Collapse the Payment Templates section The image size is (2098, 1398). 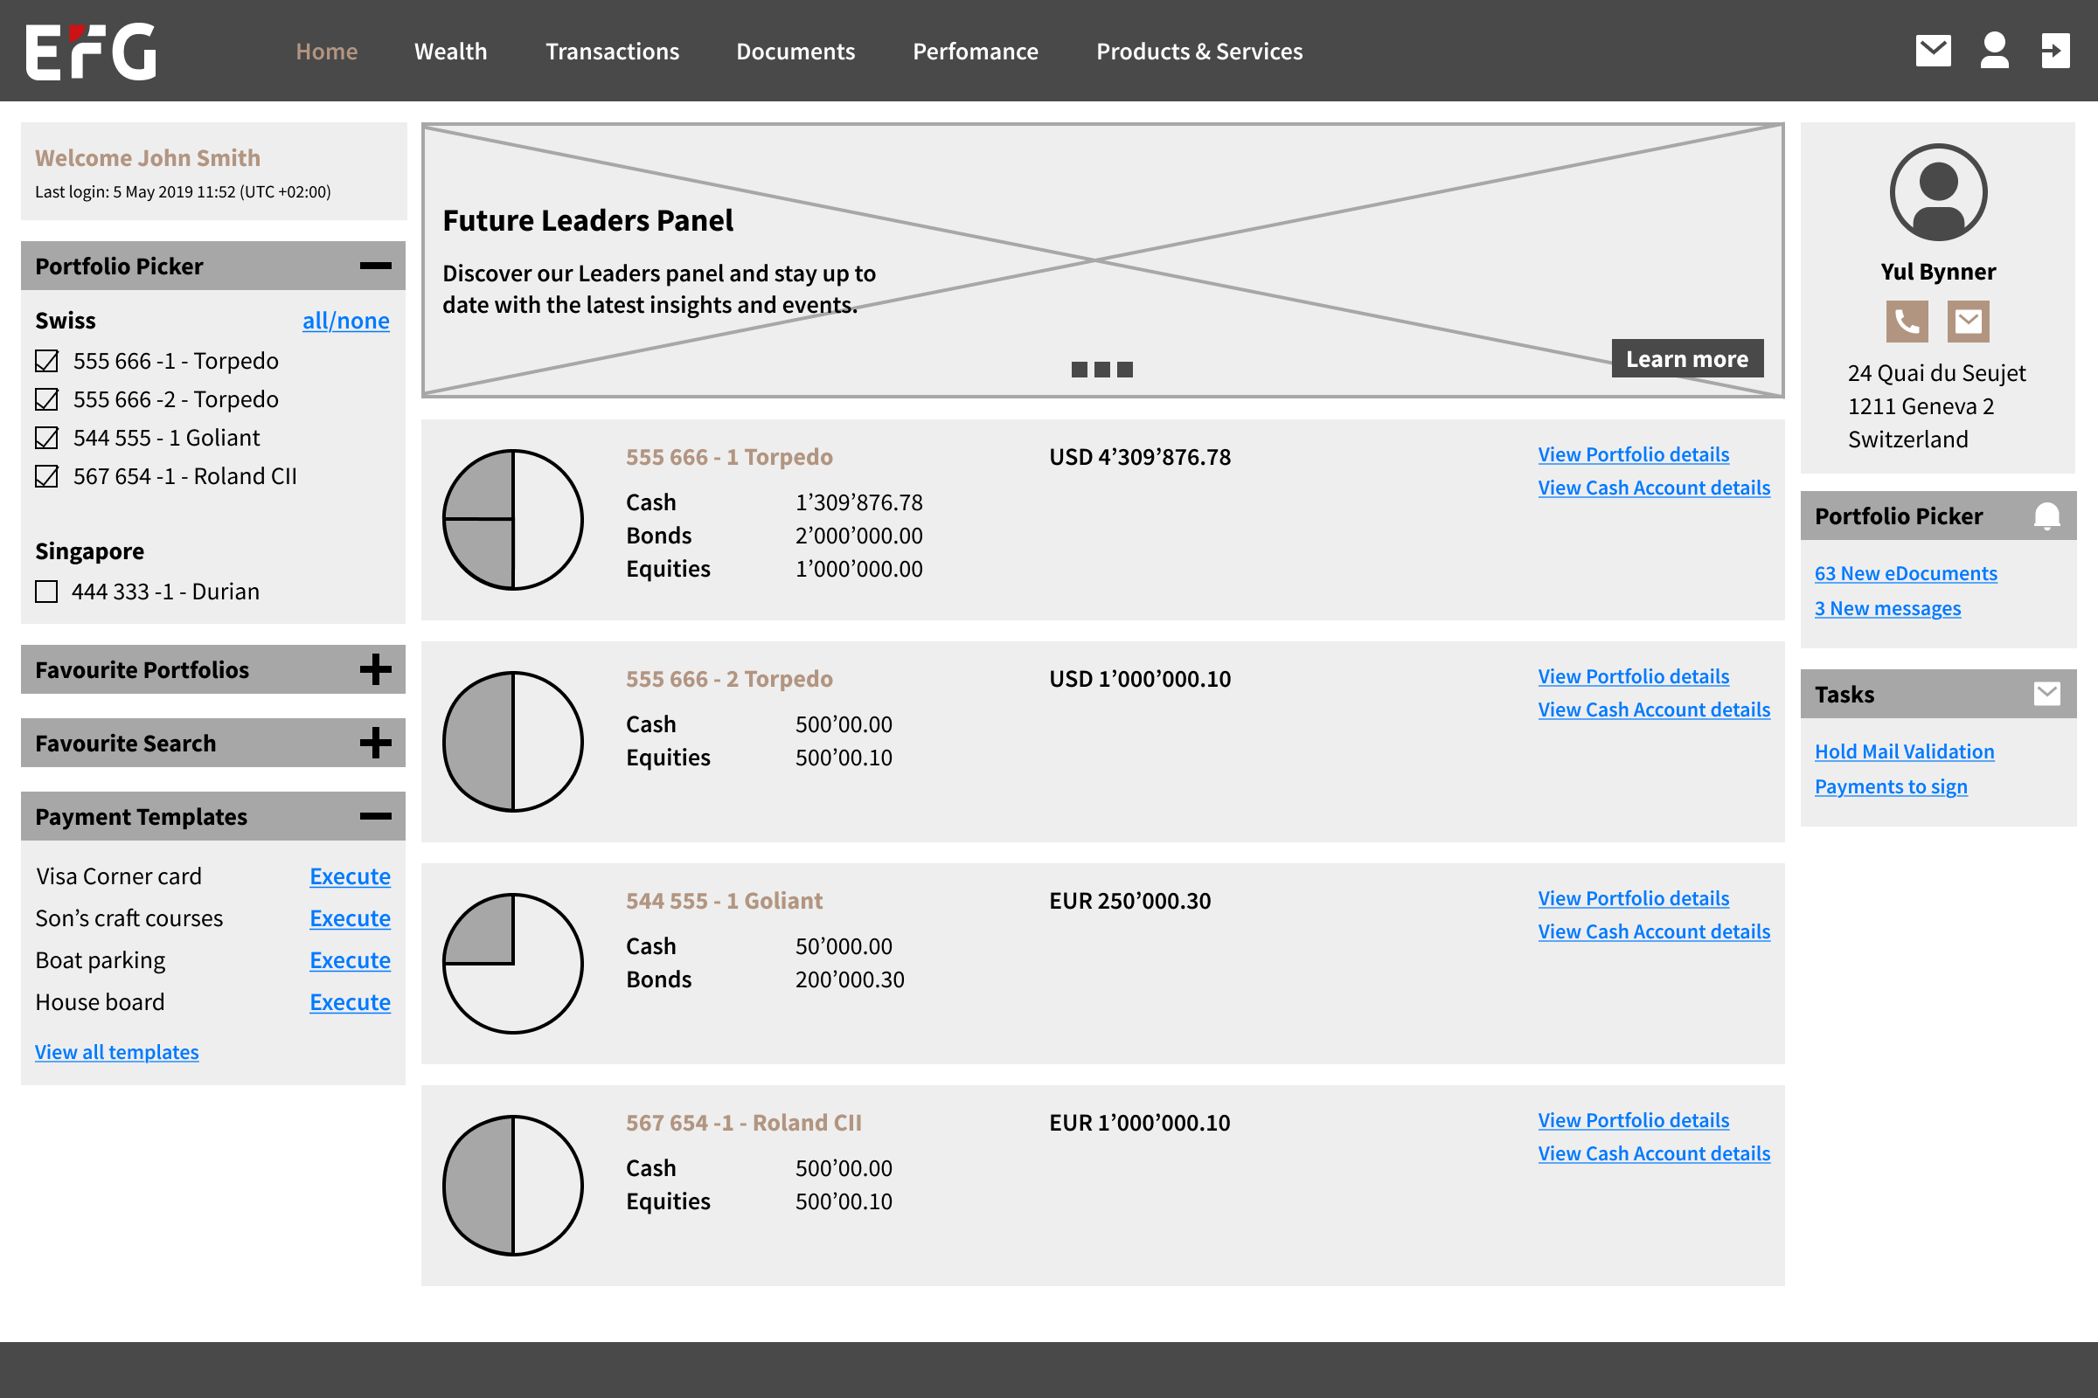coord(376,816)
